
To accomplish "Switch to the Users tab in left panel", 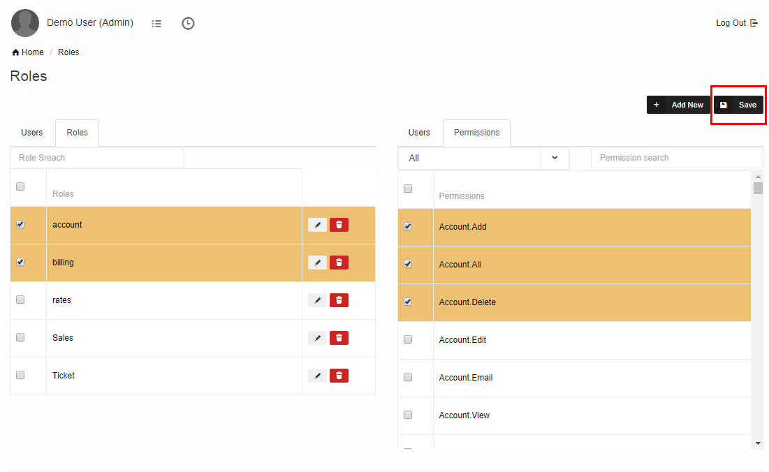I will point(32,133).
